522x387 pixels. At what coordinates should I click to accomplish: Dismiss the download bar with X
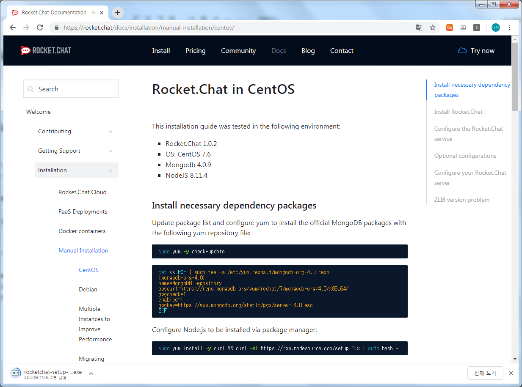coord(511,373)
